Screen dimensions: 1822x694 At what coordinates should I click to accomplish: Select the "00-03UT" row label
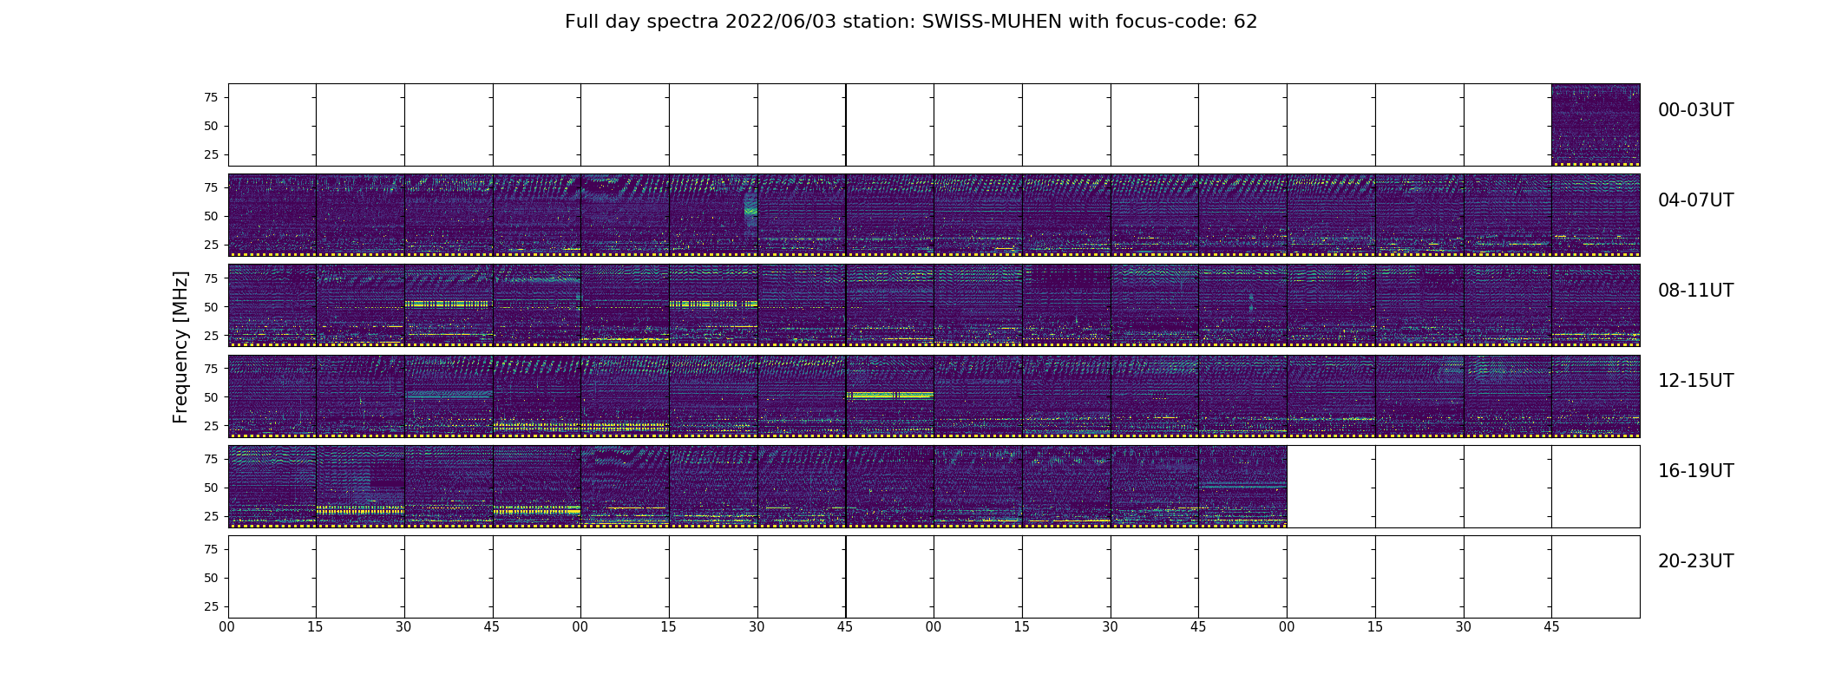click(x=1695, y=110)
